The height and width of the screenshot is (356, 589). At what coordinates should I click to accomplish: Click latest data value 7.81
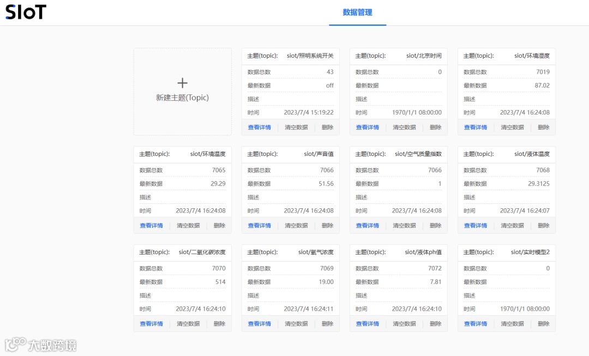(x=436, y=282)
